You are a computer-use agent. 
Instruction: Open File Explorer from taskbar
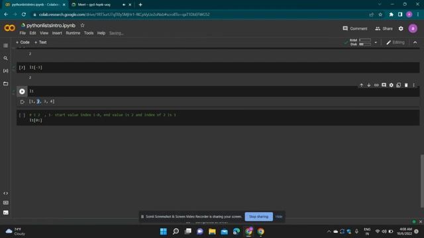coord(212,231)
